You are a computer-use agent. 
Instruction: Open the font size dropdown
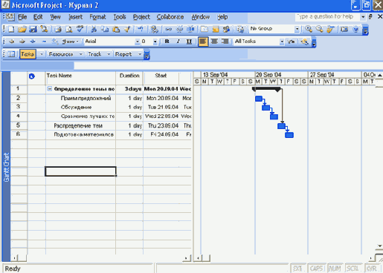pos(155,42)
